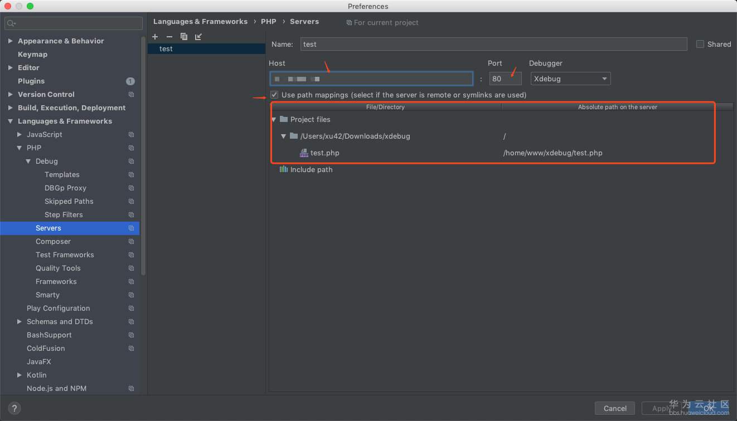737x421 pixels.
Task: Expand Build, Execution, Deployment arrow
Action: tap(11, 108)
